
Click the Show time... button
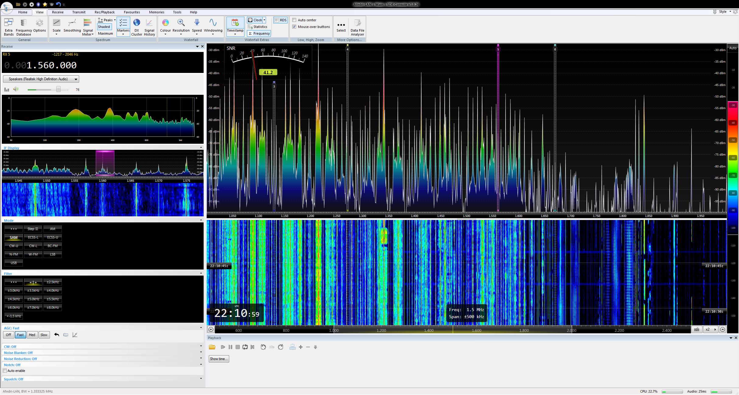pyautogui.click(x=219, y=359)
